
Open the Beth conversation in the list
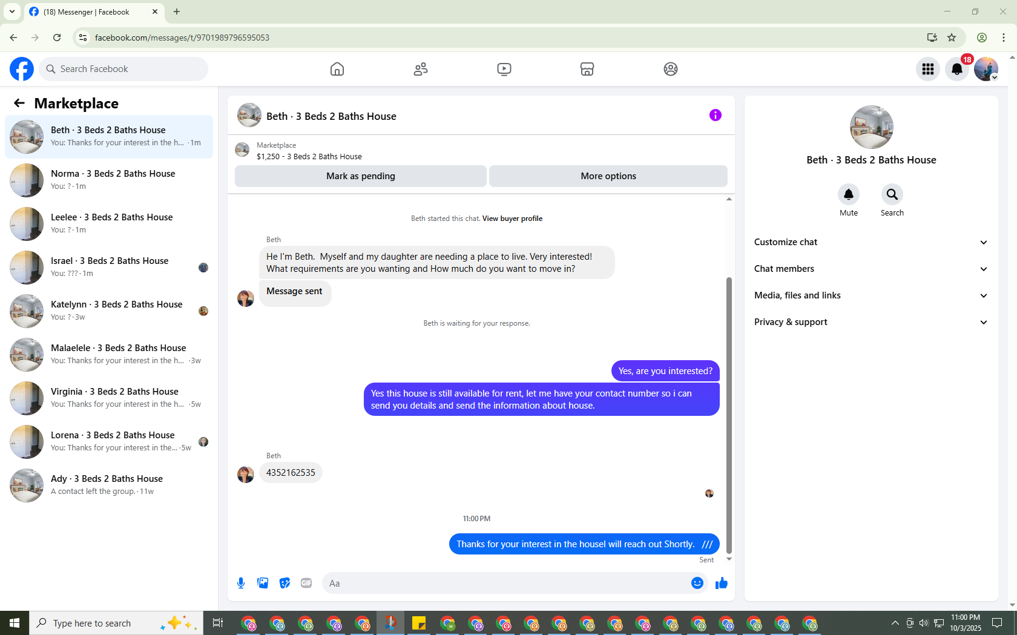109,137
